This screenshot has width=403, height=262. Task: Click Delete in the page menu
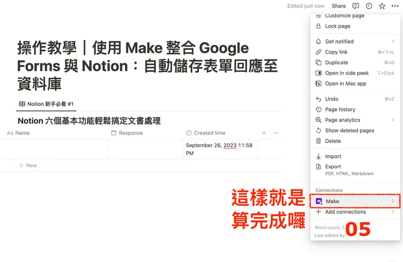tap(355, 141)
